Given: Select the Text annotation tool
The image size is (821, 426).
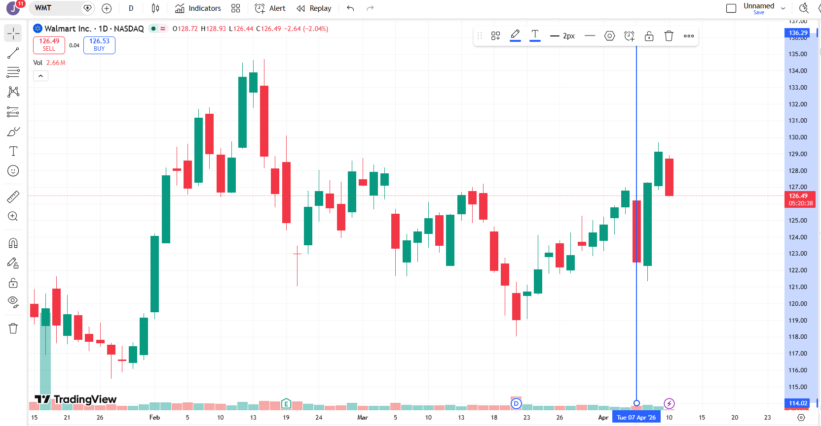Looking at the screenshot, I should [x=13, y=151].
